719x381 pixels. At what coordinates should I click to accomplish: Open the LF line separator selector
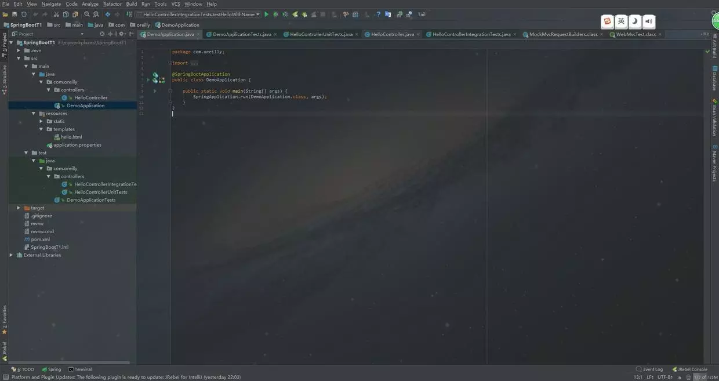649,377
